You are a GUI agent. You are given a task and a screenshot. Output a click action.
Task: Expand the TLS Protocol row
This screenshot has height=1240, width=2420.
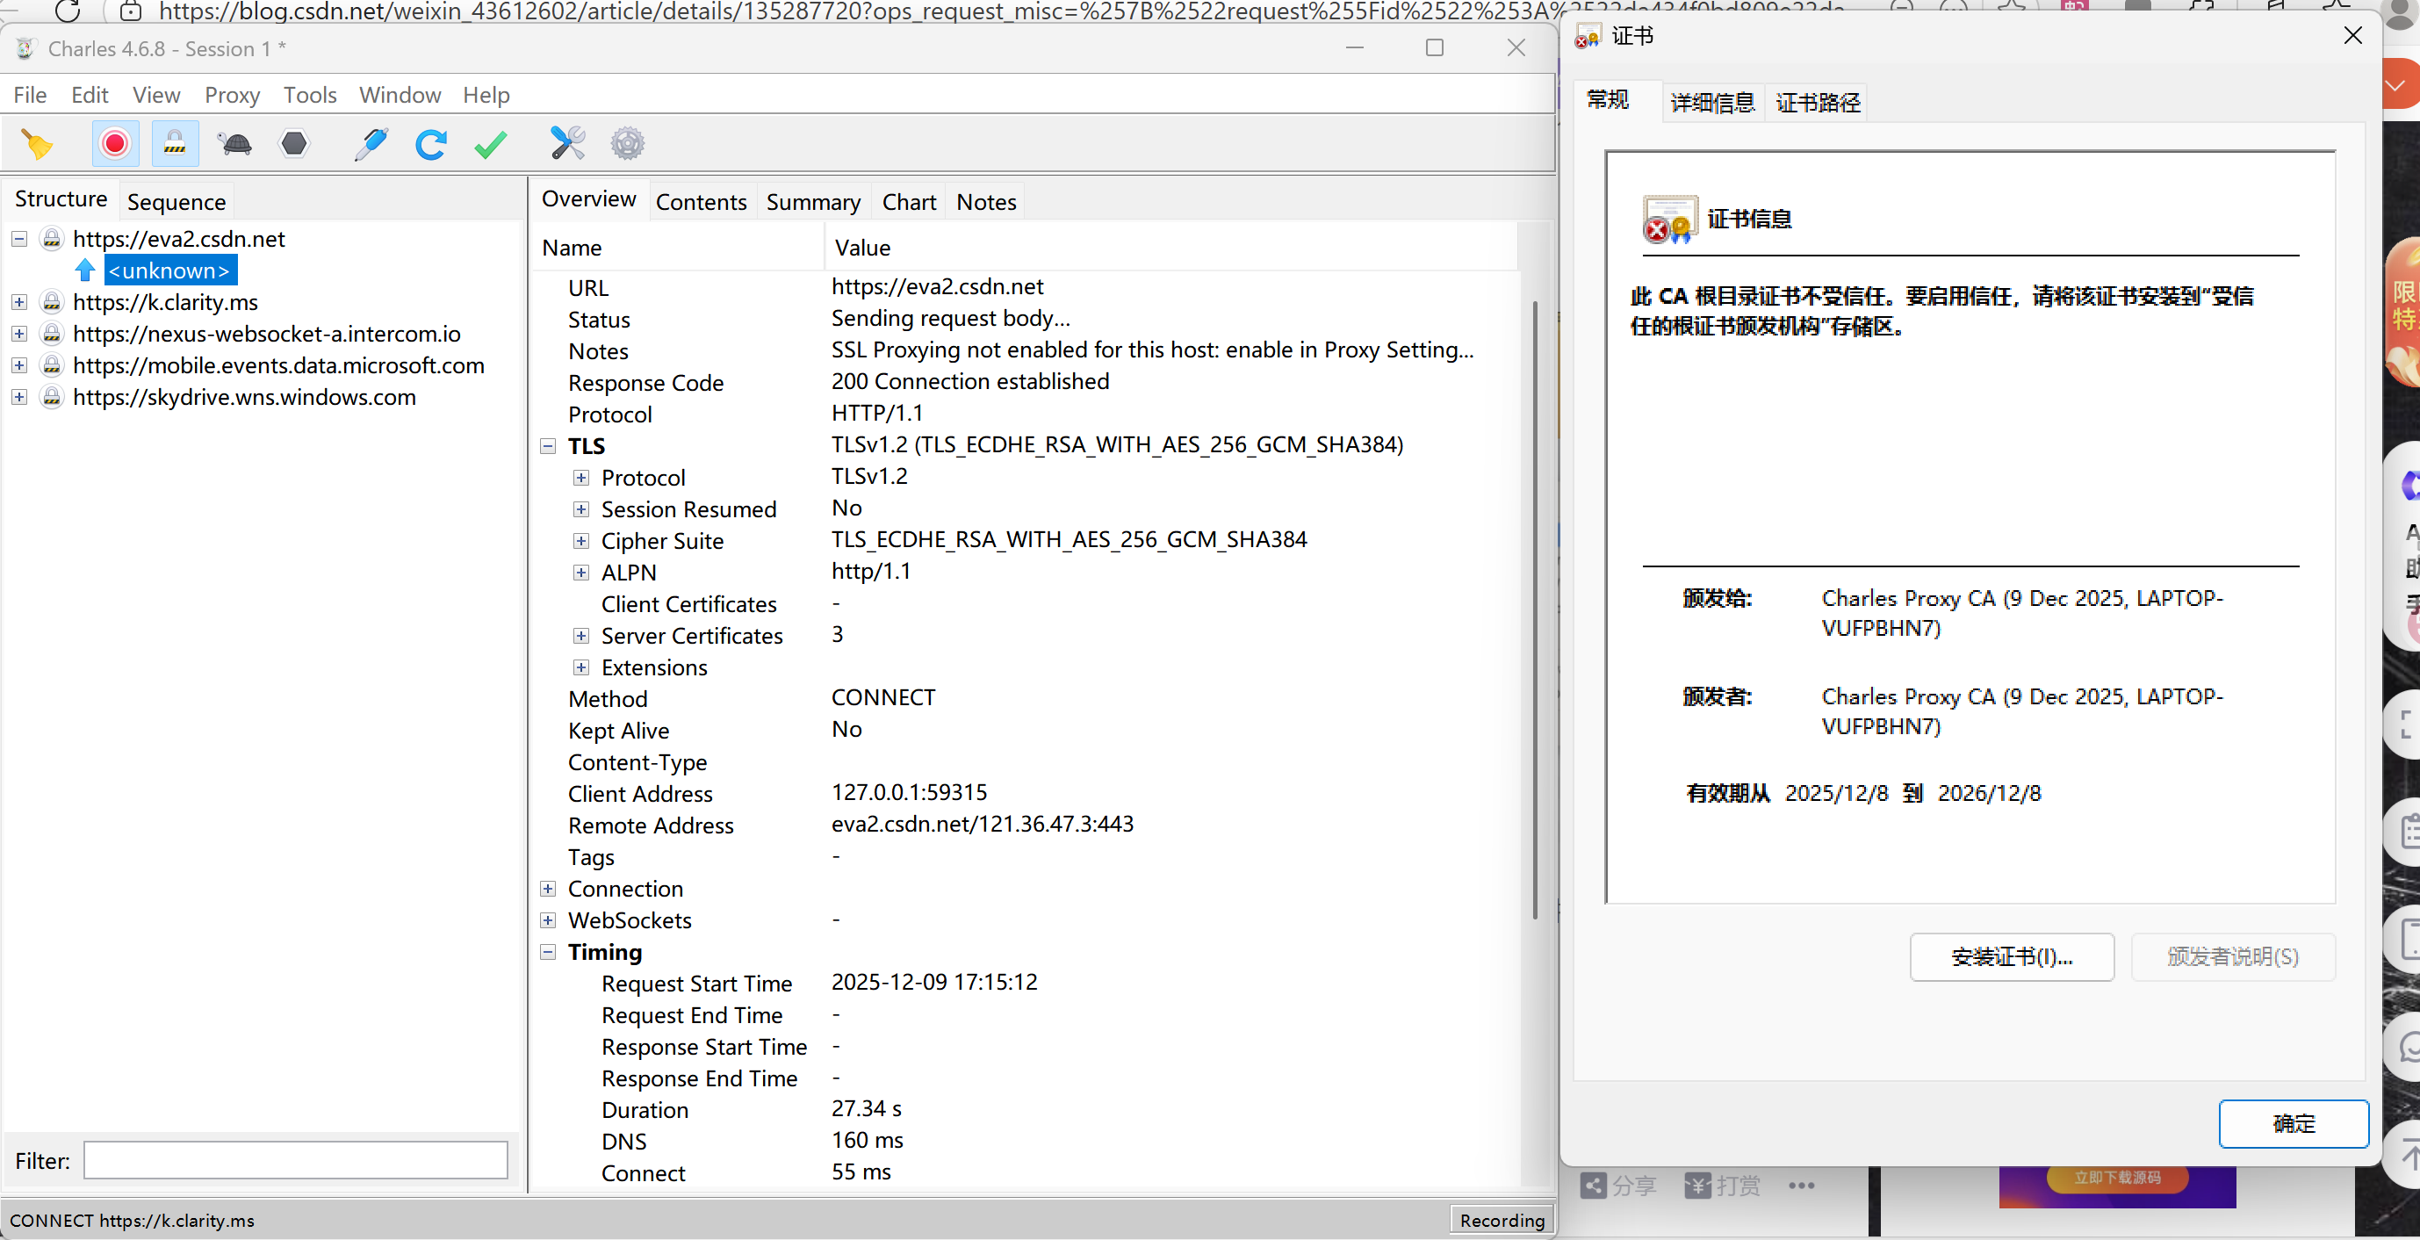click(x=581, y=478)
